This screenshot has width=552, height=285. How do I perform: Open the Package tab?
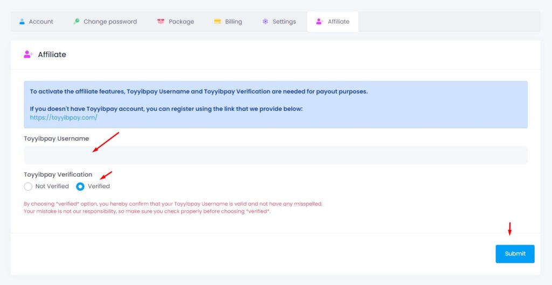pyautogui.click(x=175, y=22)
